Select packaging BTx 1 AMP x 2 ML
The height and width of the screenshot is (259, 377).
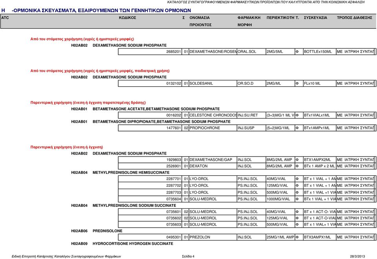pyautogui.click(x=319, y=166)
